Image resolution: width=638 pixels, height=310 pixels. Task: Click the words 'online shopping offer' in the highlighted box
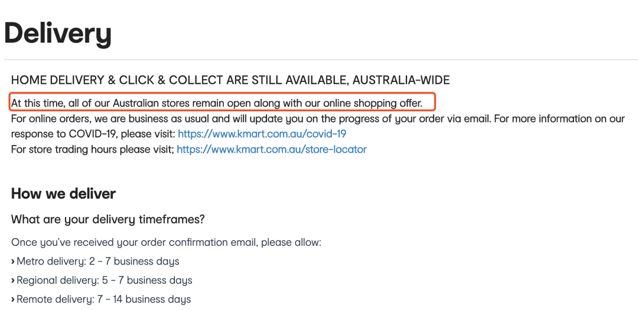pos(373,104)
